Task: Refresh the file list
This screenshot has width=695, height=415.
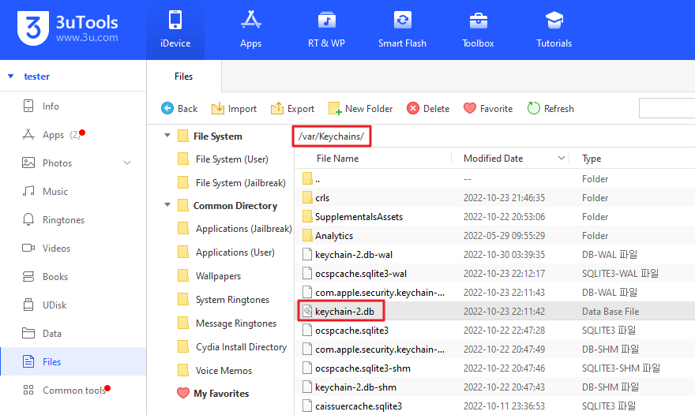Action: 550,109
